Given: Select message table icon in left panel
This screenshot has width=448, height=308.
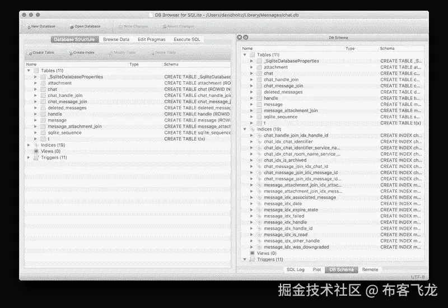Looking at the screenshot, I should (x=43, y=120).
